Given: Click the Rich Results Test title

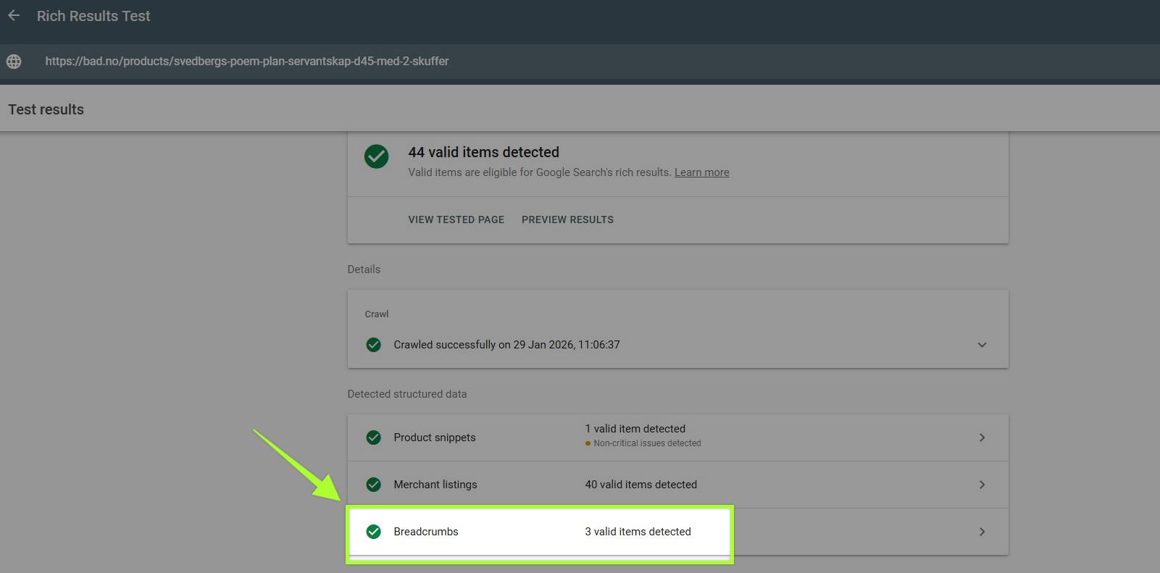Looking at the screenshot, I should pyautogui.click(x=93, y=16).
